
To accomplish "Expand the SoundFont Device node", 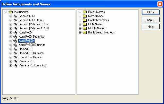I will (11, 57).
